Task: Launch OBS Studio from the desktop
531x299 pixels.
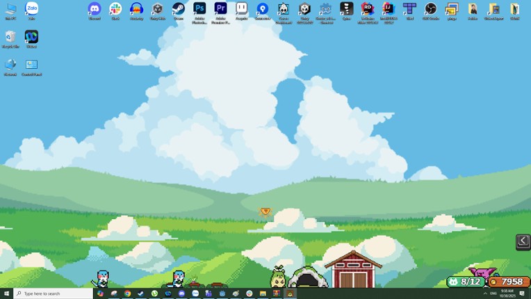Action: pos(431,11)
